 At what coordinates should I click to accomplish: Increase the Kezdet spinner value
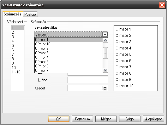click(x=105, y=87)
